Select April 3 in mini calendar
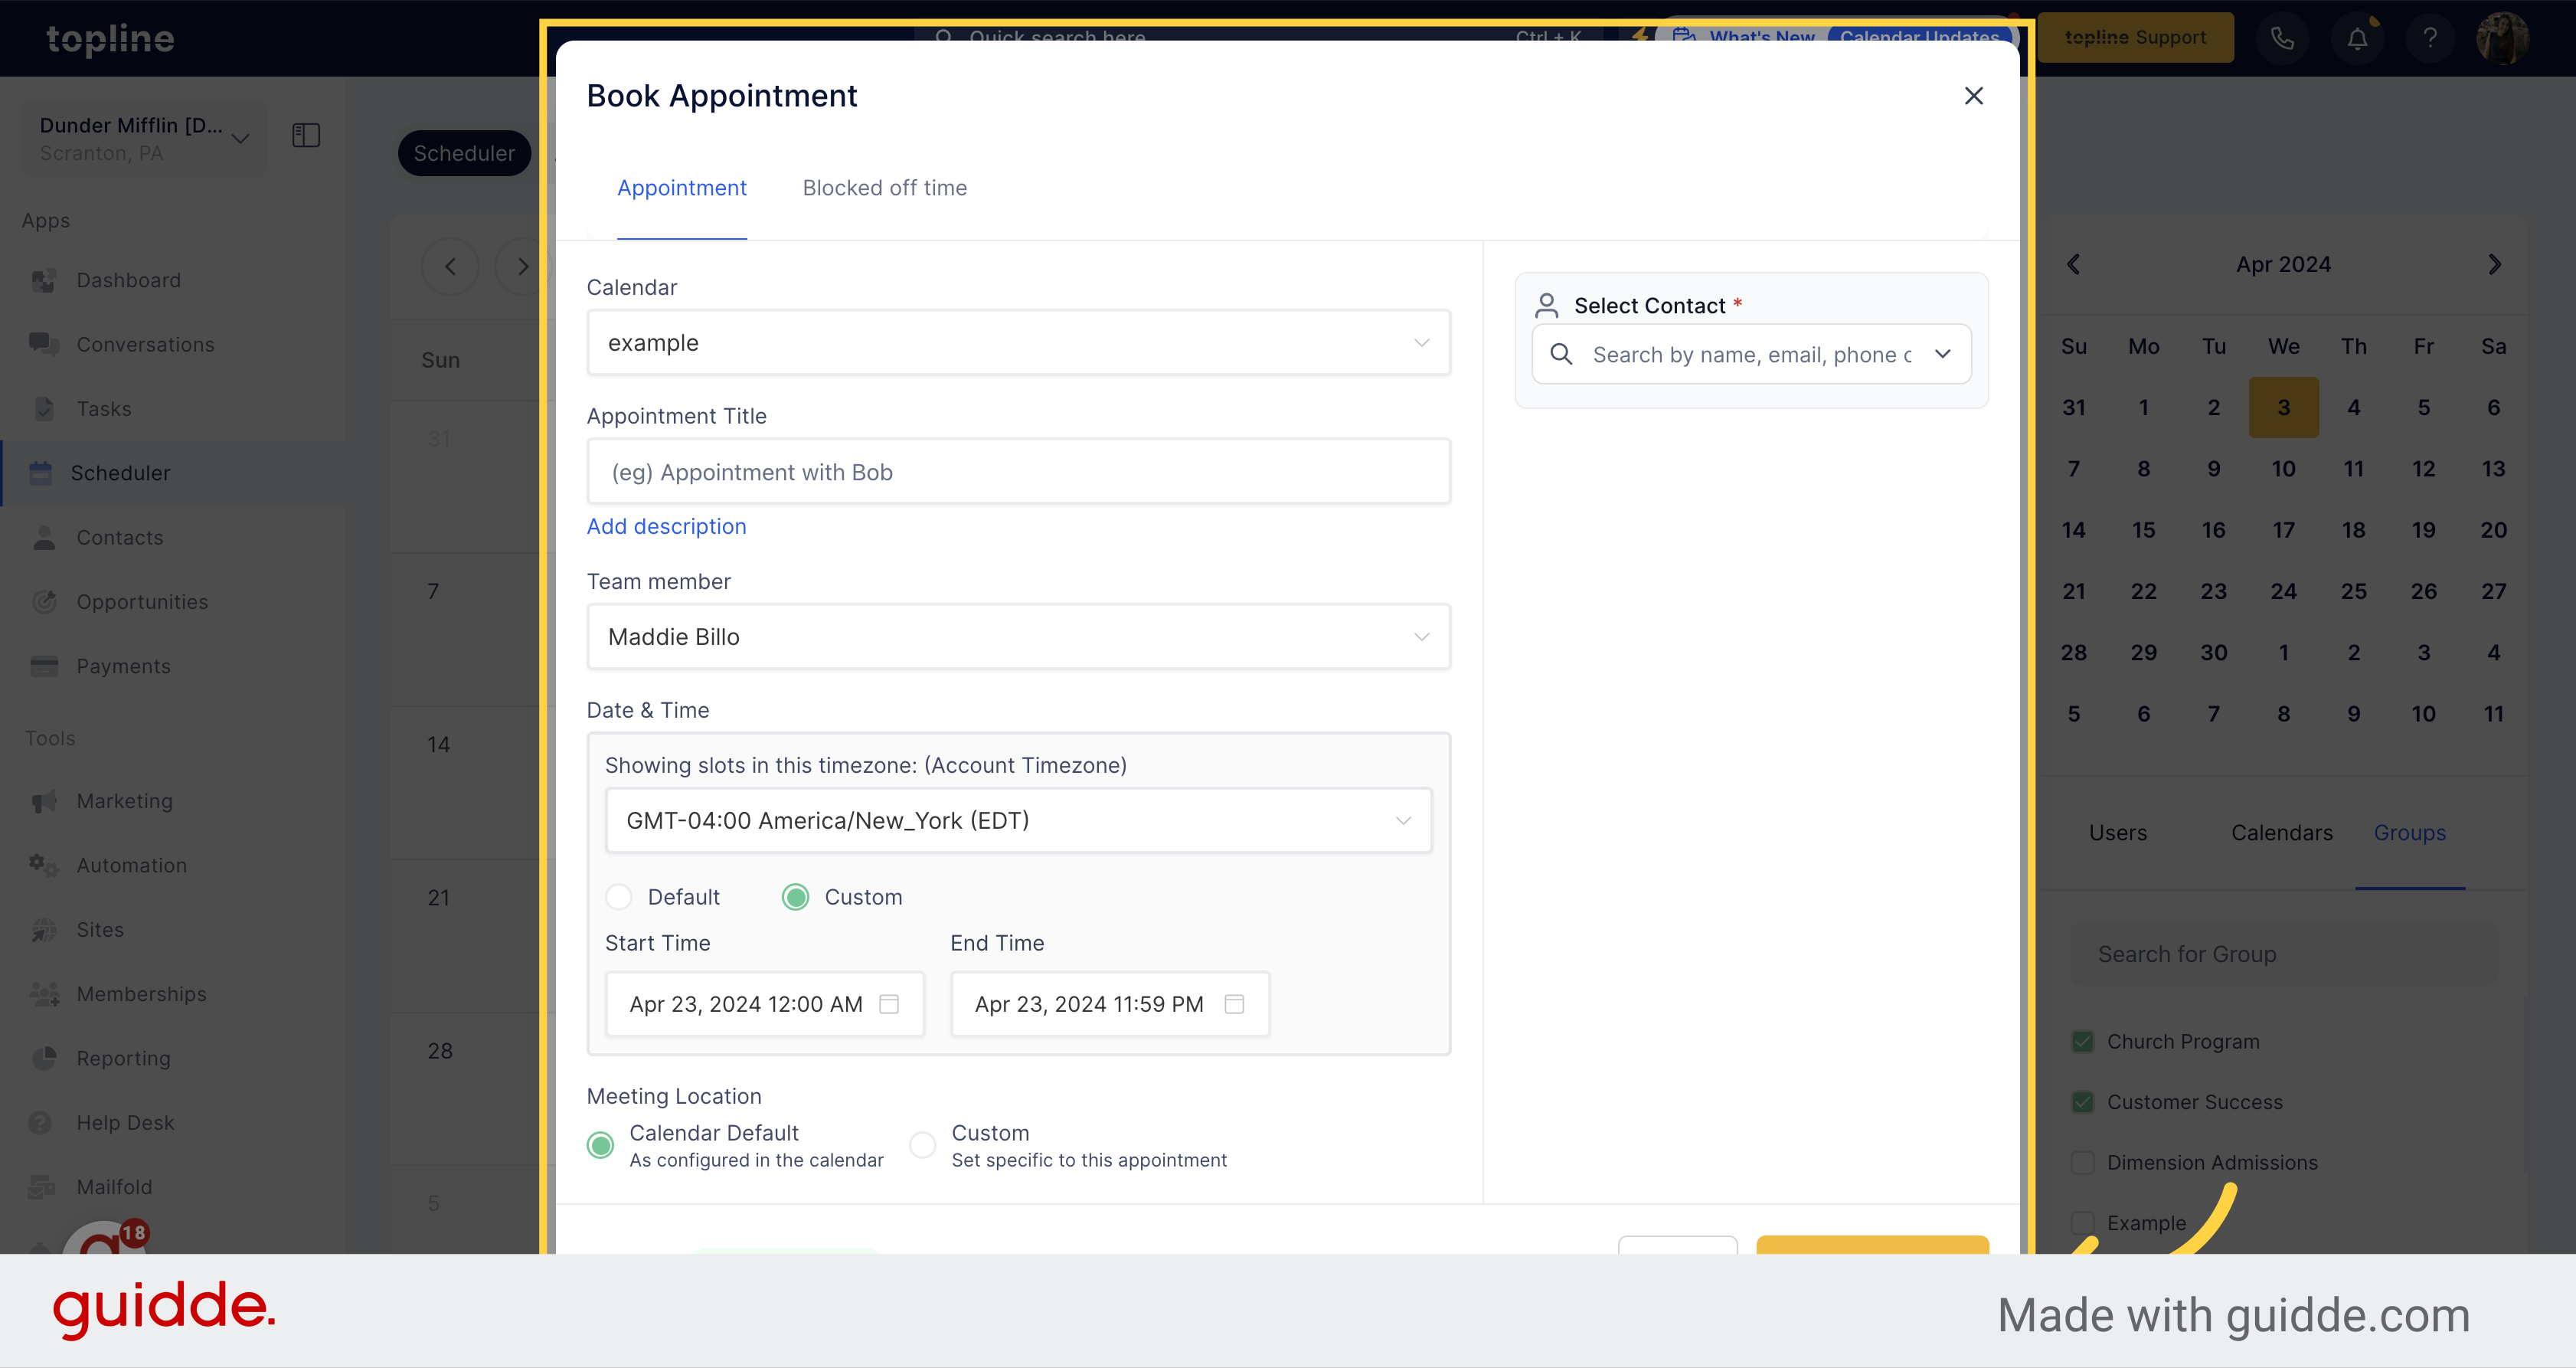Image resolution: width=2576 pixels, height=1368 pixels. click(2284, 408)
